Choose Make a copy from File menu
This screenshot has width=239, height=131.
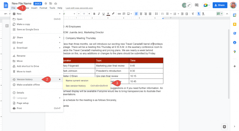point(23,24)
